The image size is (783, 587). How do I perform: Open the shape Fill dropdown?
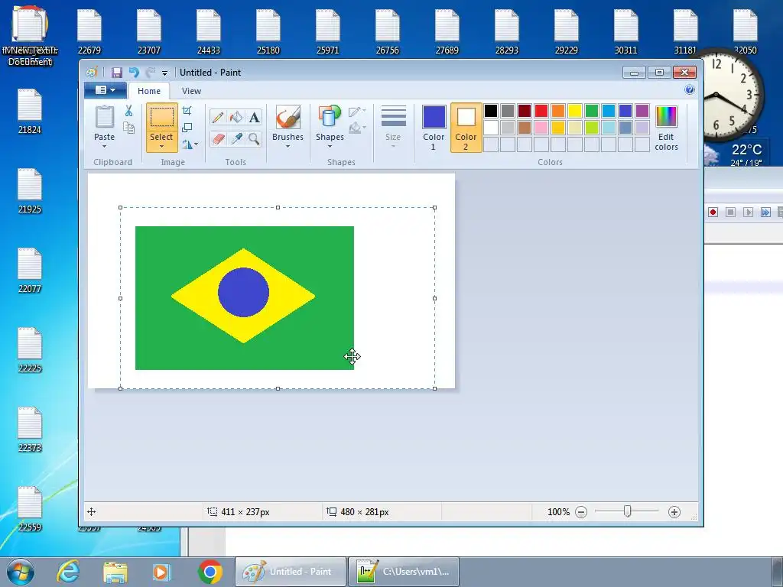[357, 128]
